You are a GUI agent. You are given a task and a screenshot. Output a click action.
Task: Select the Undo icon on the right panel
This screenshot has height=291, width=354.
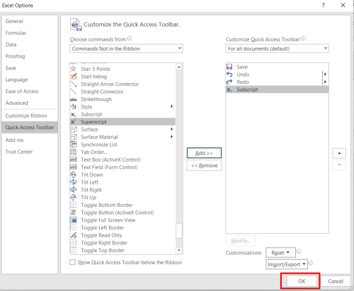229,74
